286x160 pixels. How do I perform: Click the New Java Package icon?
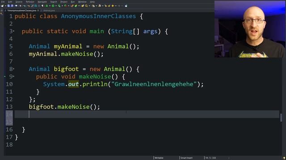(72, 6)
